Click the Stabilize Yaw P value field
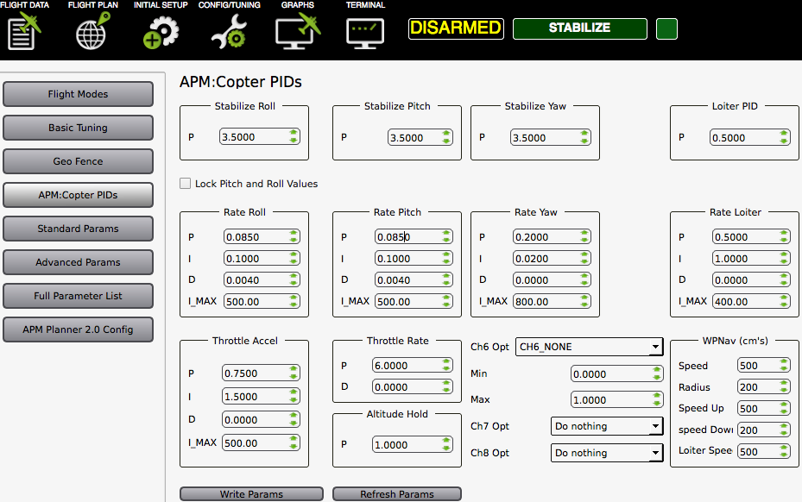Viewport: 802px width, 502px height. [551, 137]
